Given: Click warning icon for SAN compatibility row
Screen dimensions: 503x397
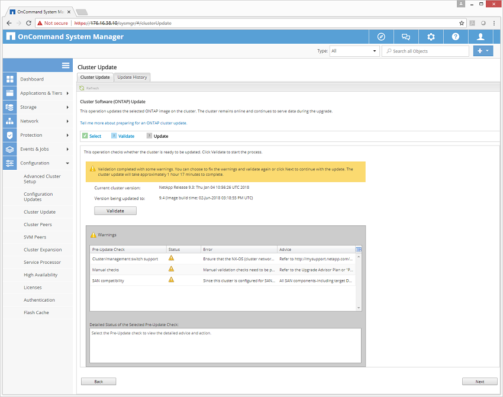Looking at the screenshot, I should [171, 280].
